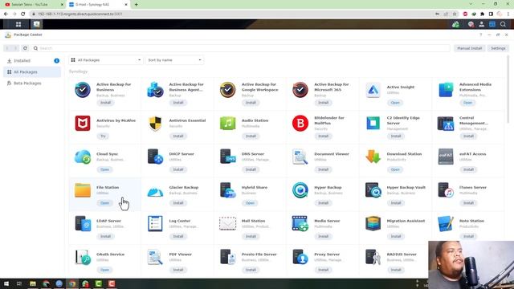Click the Media Server package icon
Image resolution: width=514 pixels, height=289 pixels.
[x=300, y=223]
